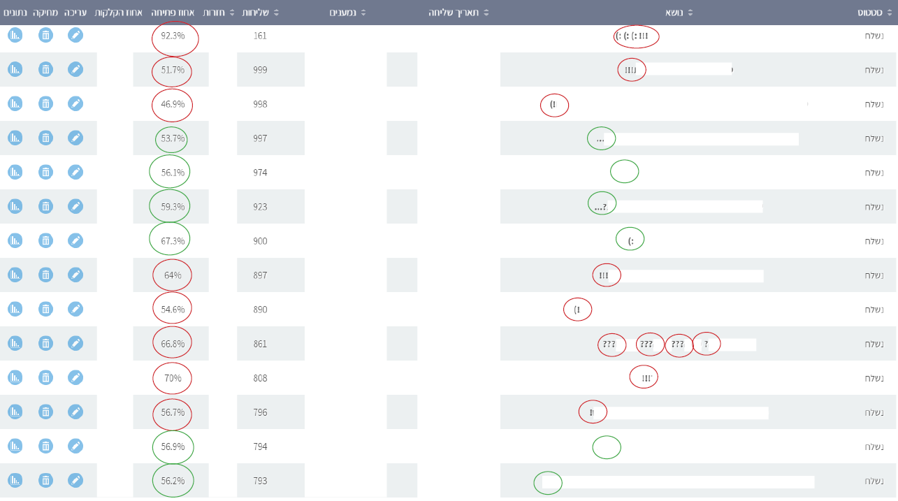Edit the campaign with 794 sends
The image size is (898, 501).
(75, 446)
